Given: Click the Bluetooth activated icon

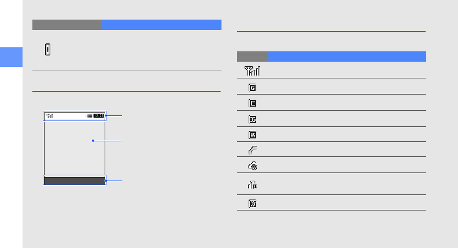Looking at the screenshot, I should pyautogui.click(x=253, y=204).
